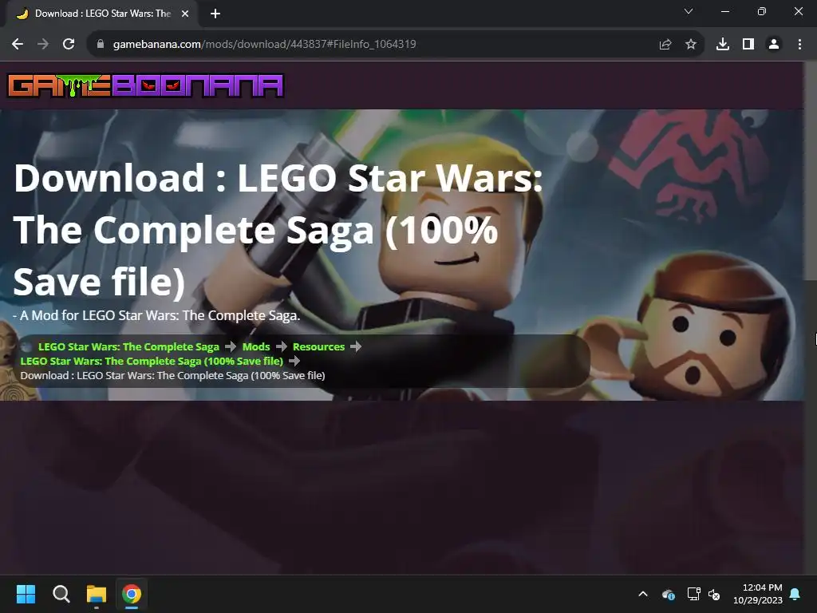This screenshot has width=817, height=613.
Task: Open Chrome three-dot menu
Action: tap(799, 45)
